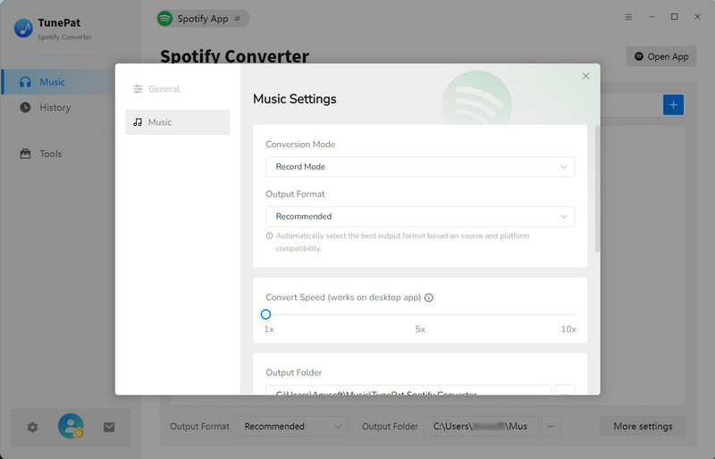
Task: Close the Music Settings dialog
Action: (x=585, y=76)
